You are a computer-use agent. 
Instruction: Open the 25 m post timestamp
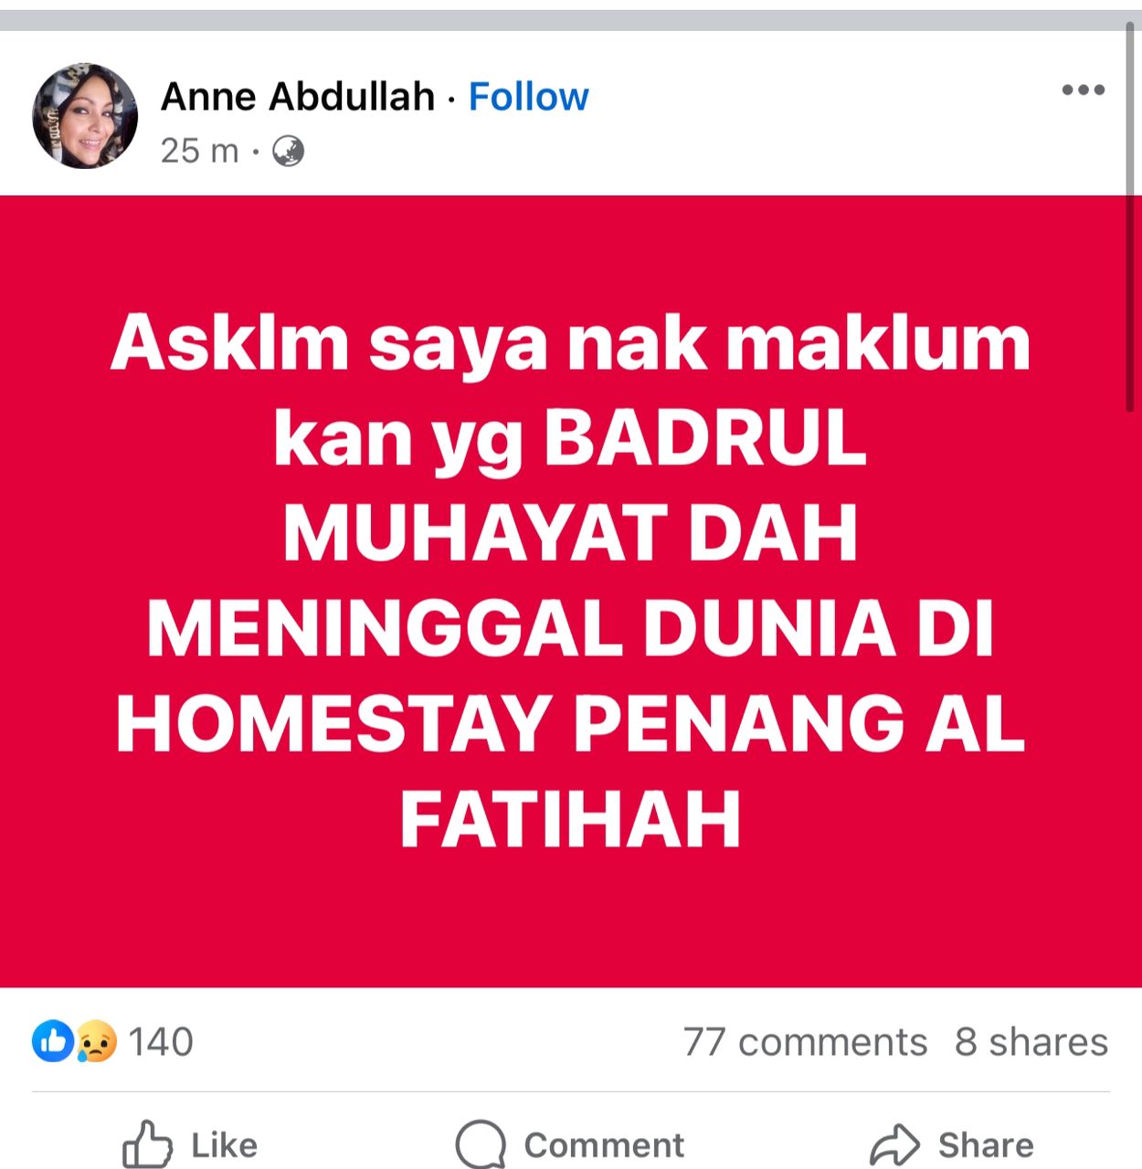click(199, 151)
